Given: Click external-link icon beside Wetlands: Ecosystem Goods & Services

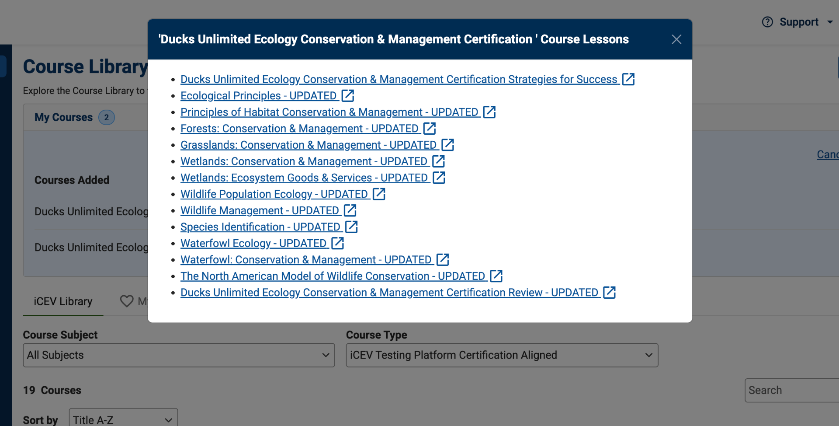Looking at the screenshot, I should coord(439,178).
